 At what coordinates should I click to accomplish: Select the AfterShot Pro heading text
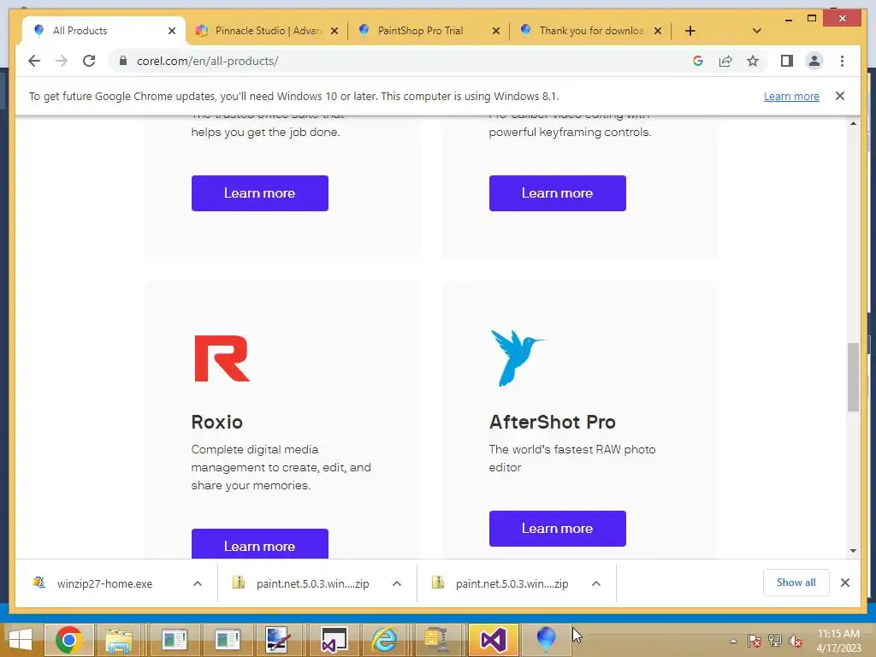pyautogui.click(x=552, y=422)
